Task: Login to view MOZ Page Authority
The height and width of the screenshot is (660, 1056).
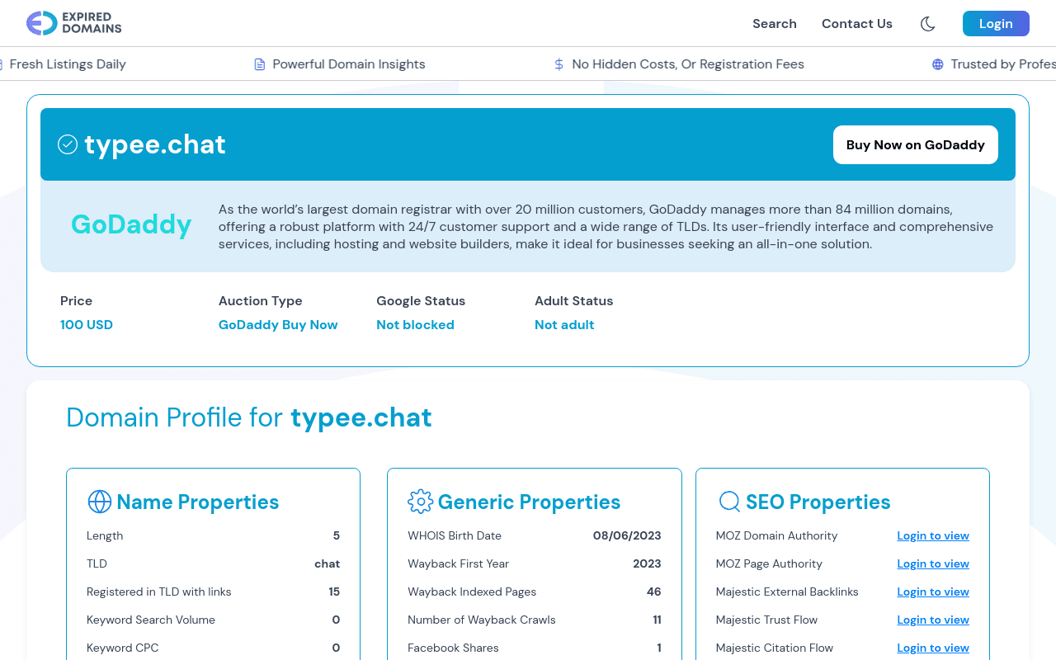Action: click(x=933, y=563)
